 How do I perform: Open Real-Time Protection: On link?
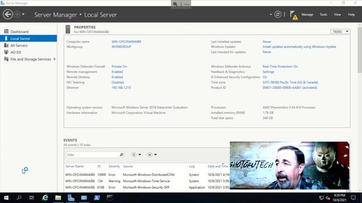coord(280,67)
